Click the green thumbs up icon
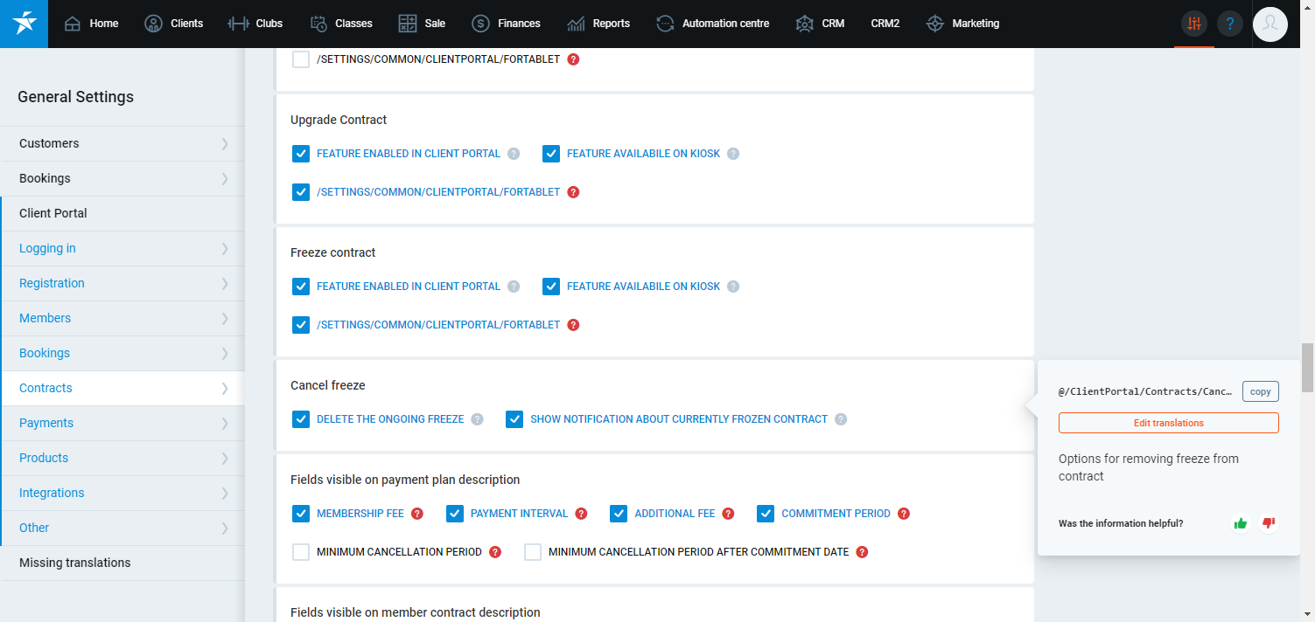The height and width of the screenshot is (622, 1315). click(1240, 523)
